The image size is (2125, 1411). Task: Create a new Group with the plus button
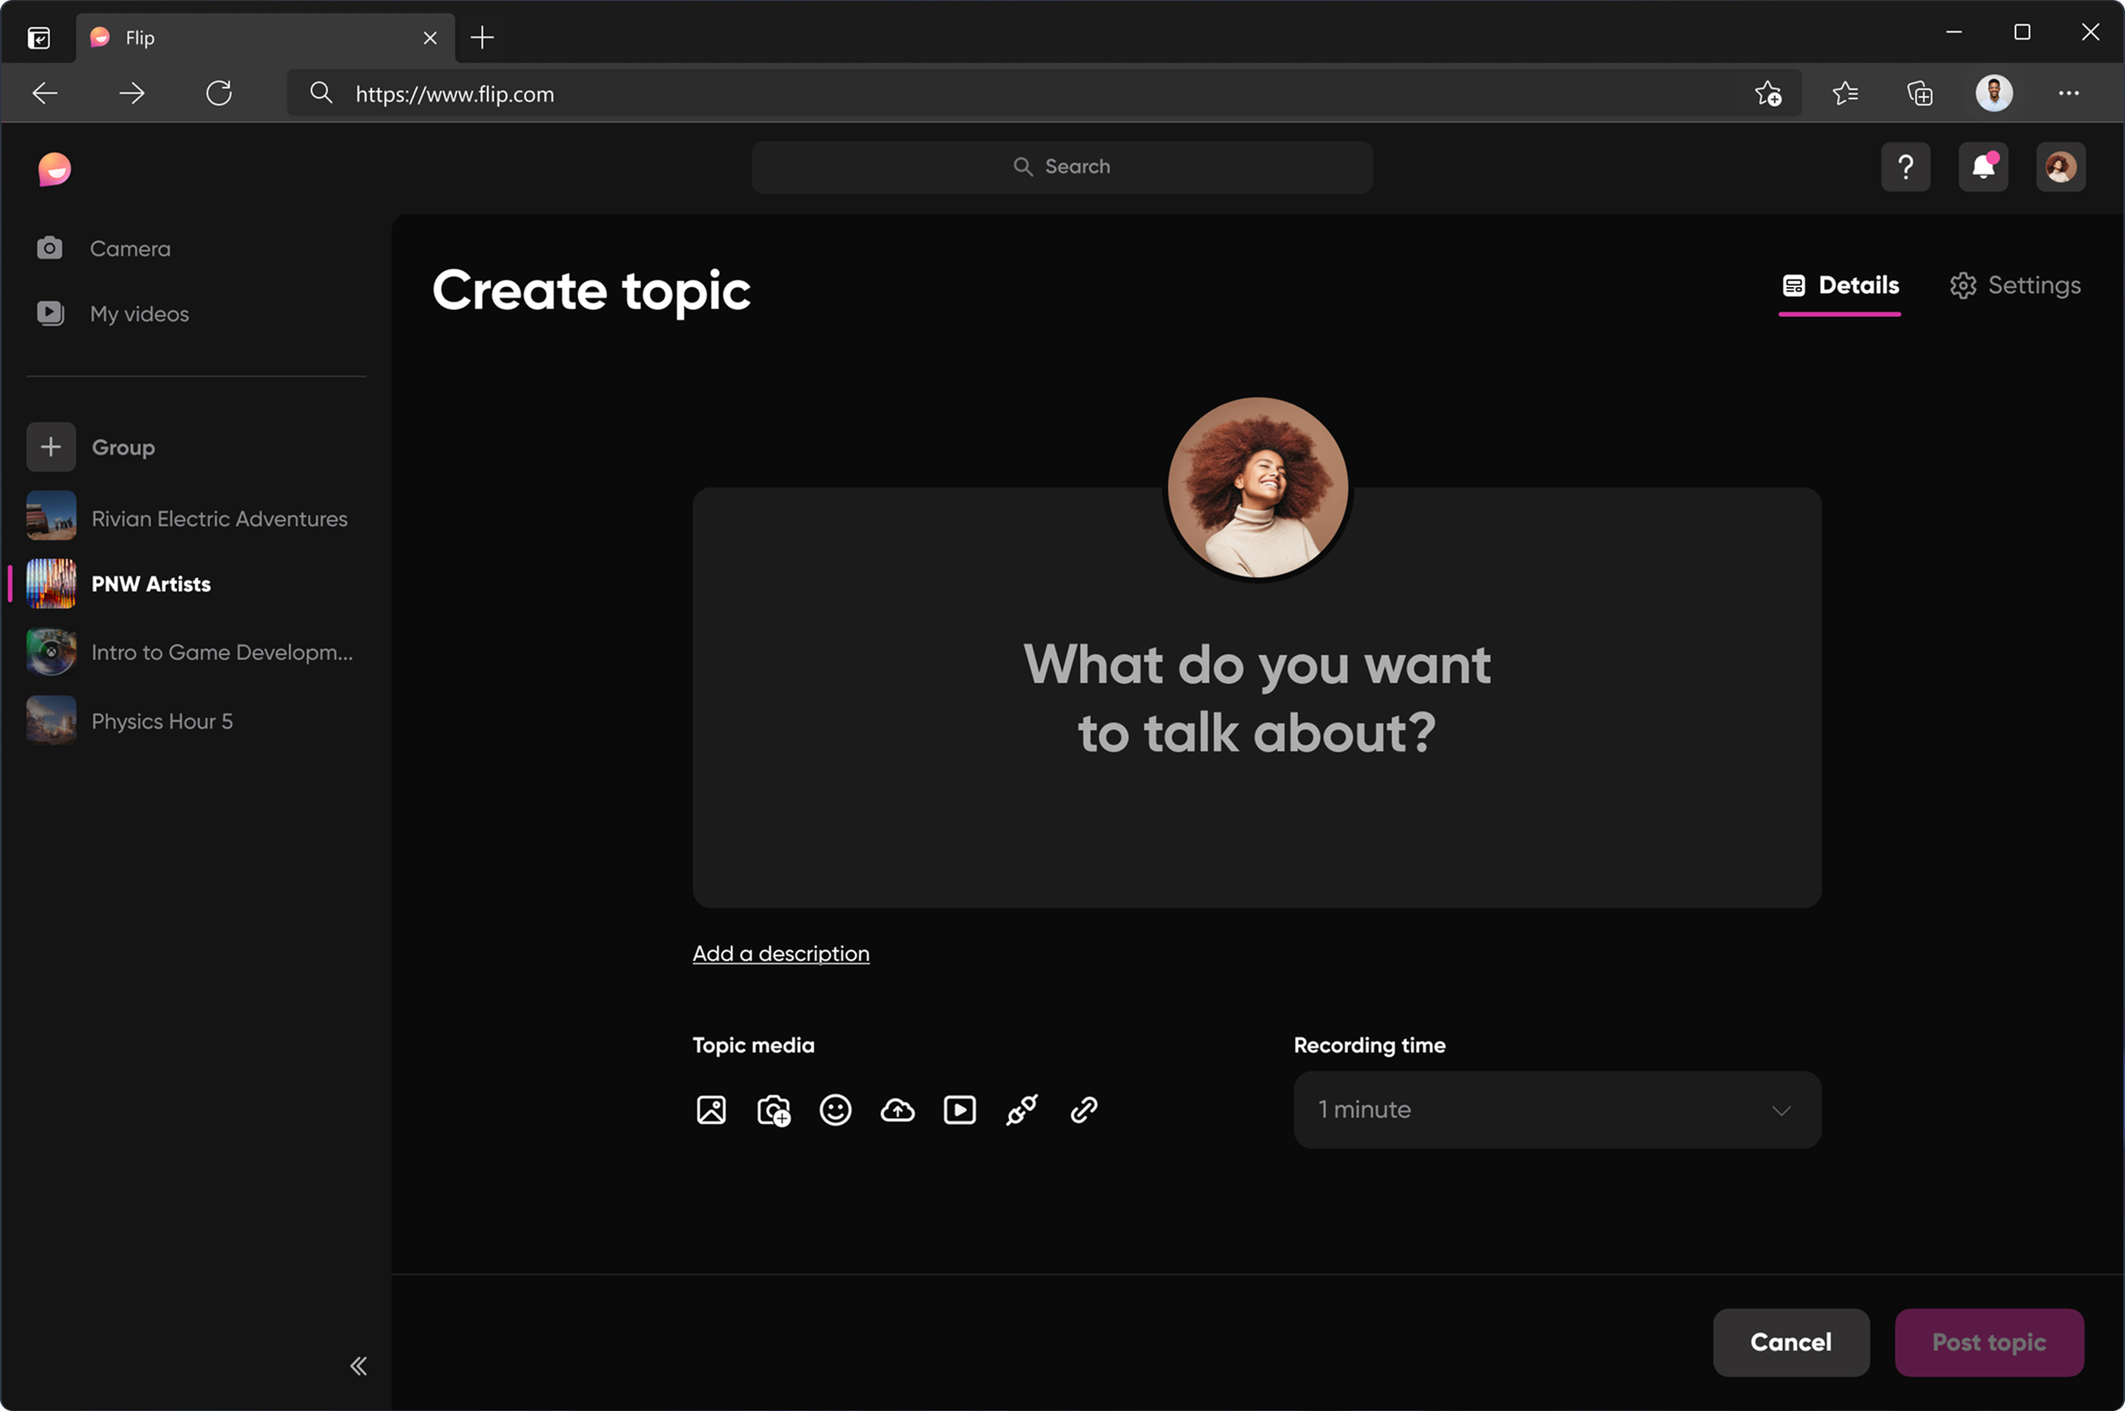tap(50, 446)
